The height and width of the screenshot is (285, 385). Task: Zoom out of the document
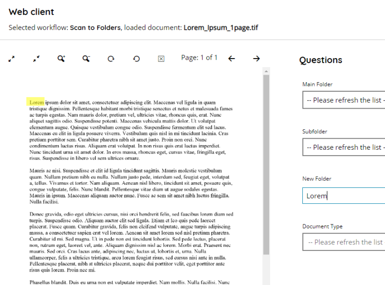[x=86, y=59]
